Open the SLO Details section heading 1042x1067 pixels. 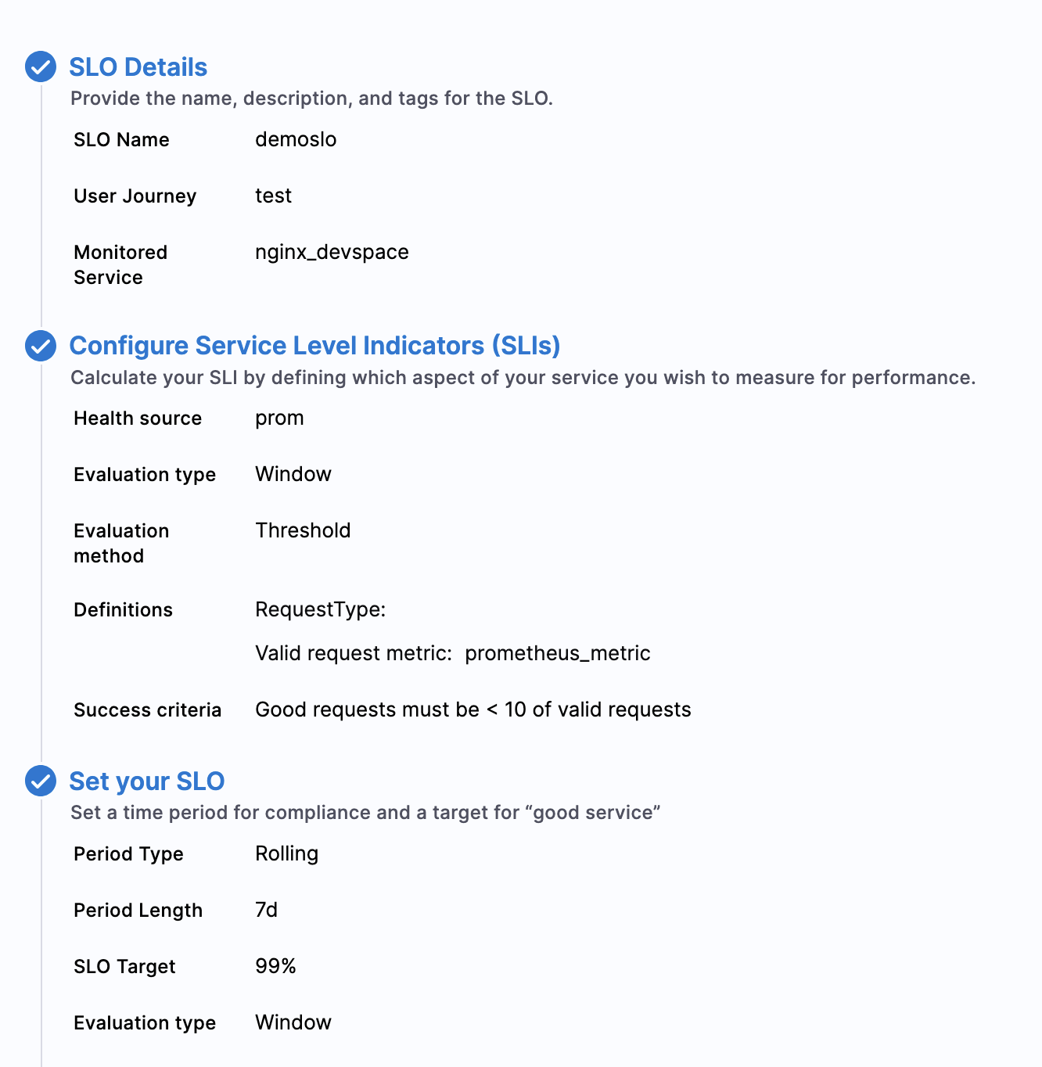pyautogui.click(x=138, y=67)
